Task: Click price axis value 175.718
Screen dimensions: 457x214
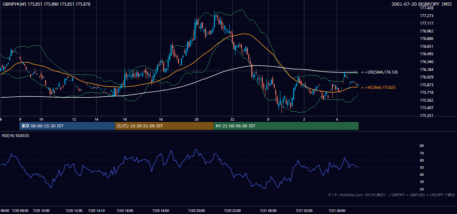Action: (427, 92)
